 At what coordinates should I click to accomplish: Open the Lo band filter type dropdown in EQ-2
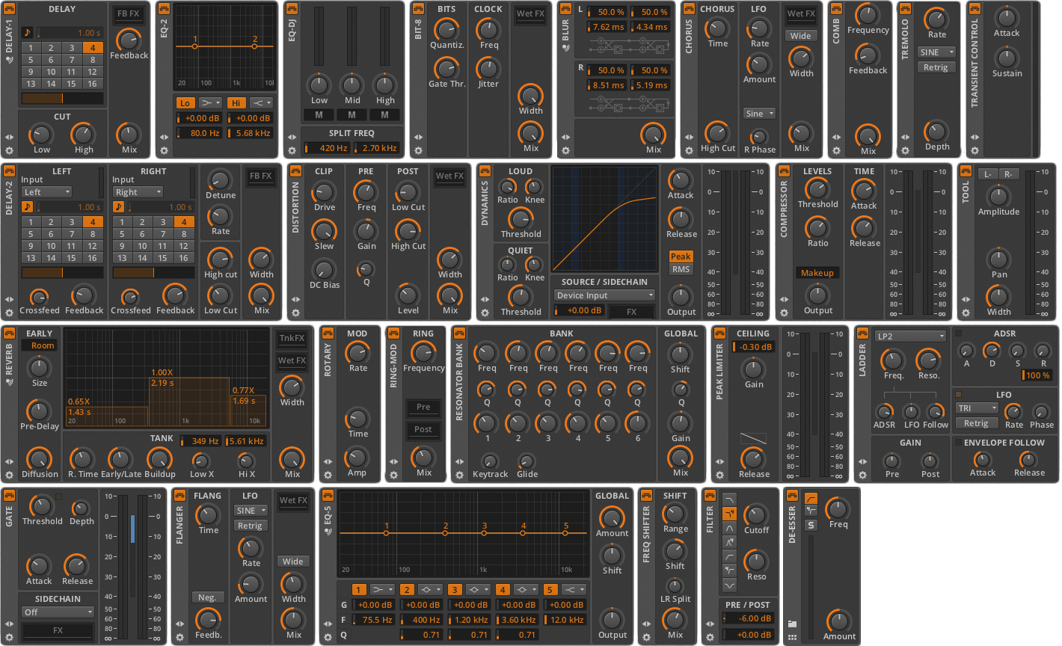click(x=210, y=103)
